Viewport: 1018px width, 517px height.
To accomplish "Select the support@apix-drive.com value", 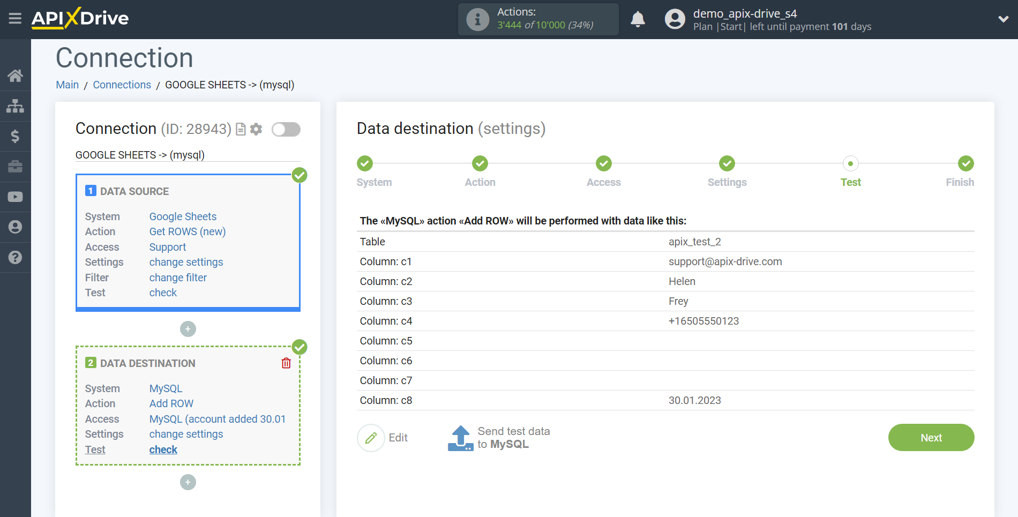I will (725, 261).
